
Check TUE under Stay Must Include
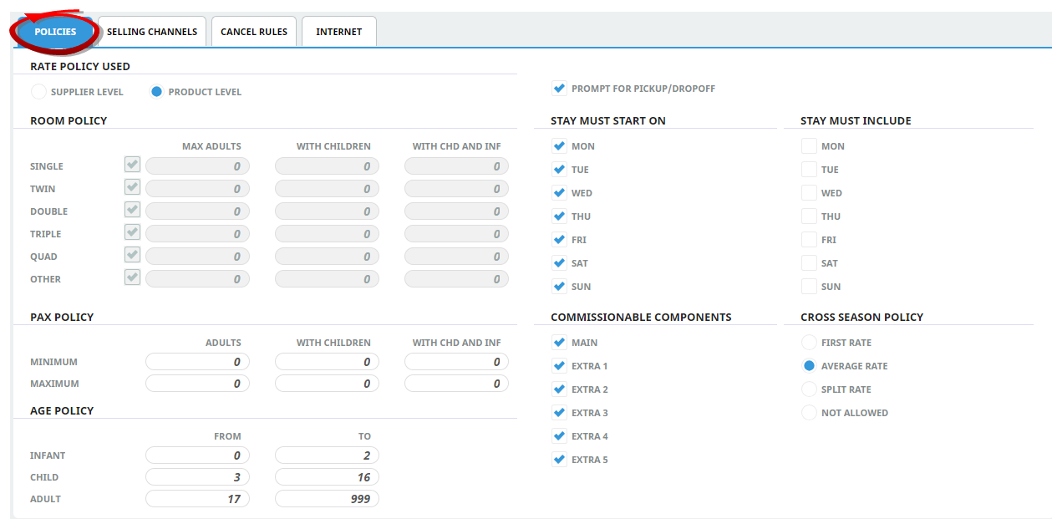[809, 169]
